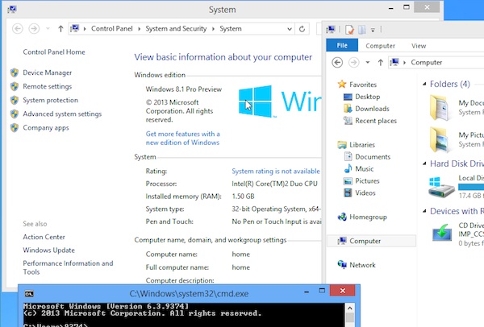This screenshot has width=484, height=327.
Task: Open System protection link
Action: [x=50, y=100]
